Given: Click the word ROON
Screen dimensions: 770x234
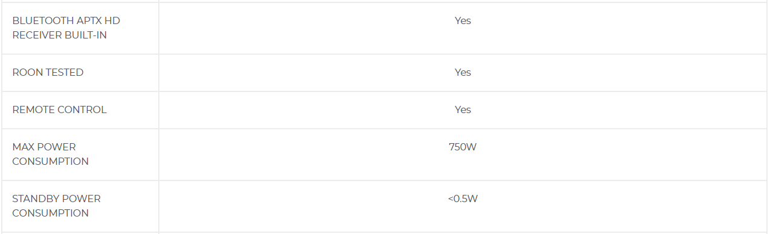Looking at the screenshot, I should point(27,72).
